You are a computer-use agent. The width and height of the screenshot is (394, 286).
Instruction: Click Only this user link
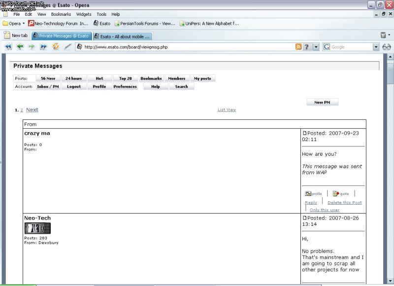(x=325, y=210)
